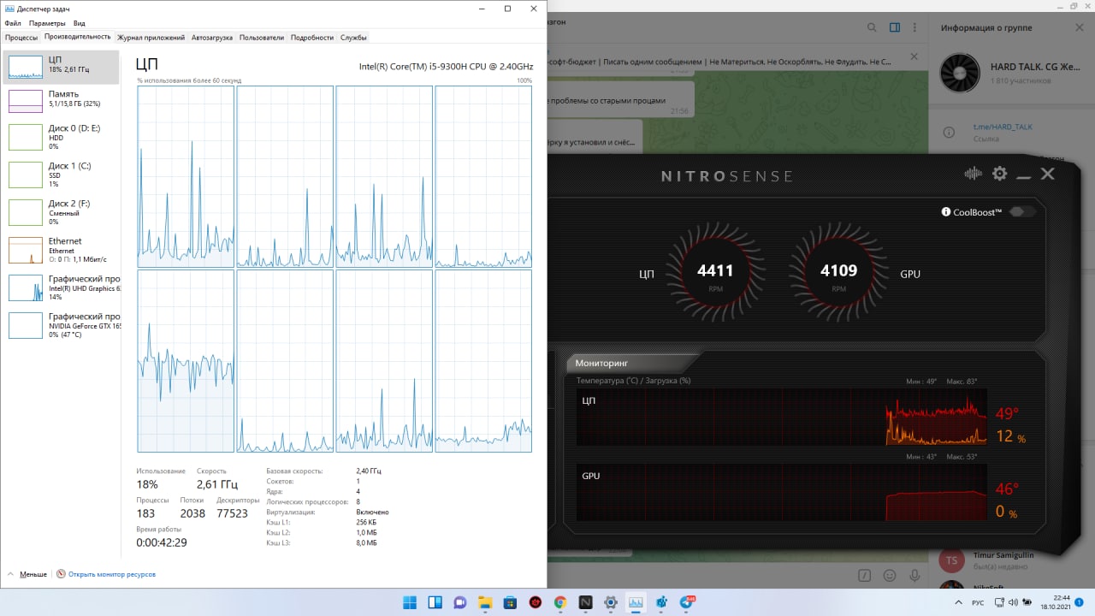Screen dimensions: 1095x616
Task: Open the clock showing 22:44
Action: tap(1056, 602)
